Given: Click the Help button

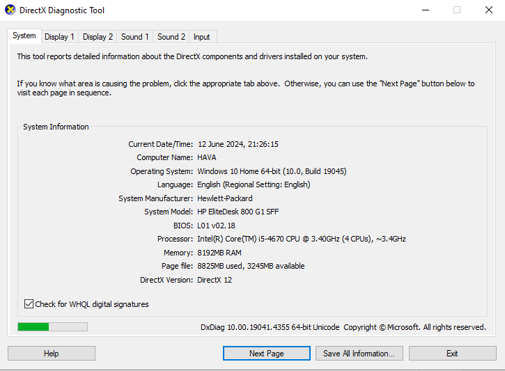Looking at the screenshot, I should click(52, 354).
